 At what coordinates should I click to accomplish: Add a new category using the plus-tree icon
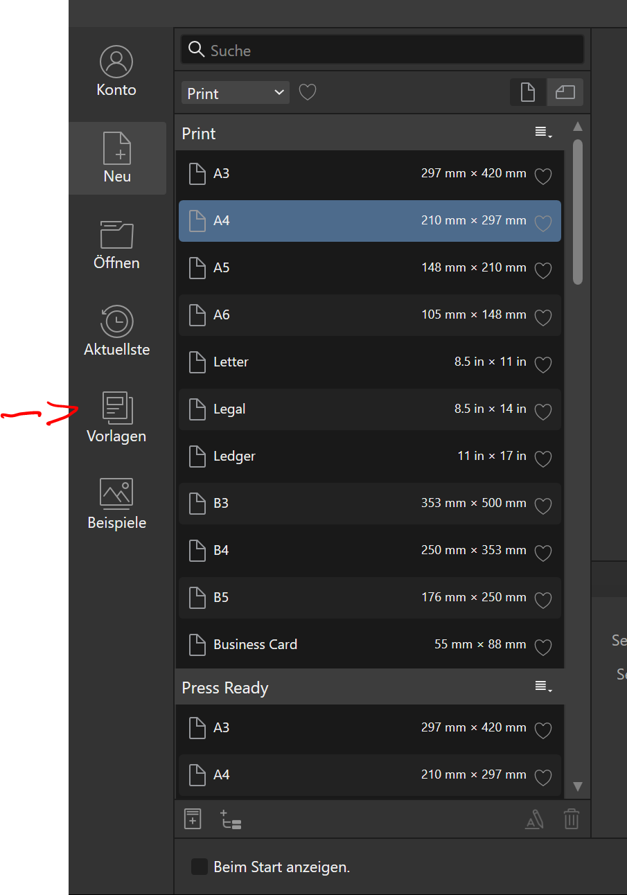231,819
